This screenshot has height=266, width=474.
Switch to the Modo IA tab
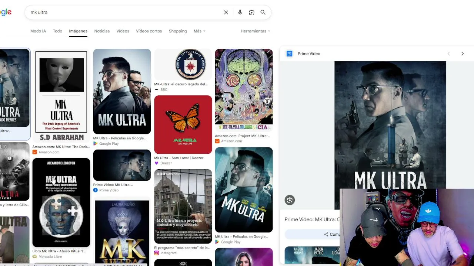[38, 31]
